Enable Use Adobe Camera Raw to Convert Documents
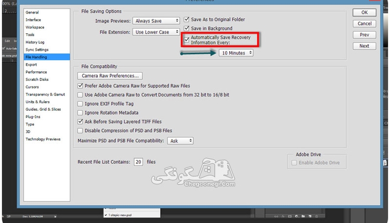The image size is (390, 223). [x=80, y=95]
